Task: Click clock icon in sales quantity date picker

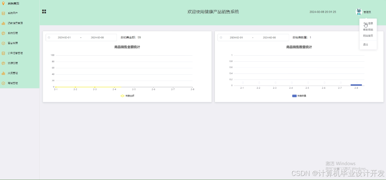Action: (x=221, y=37)
